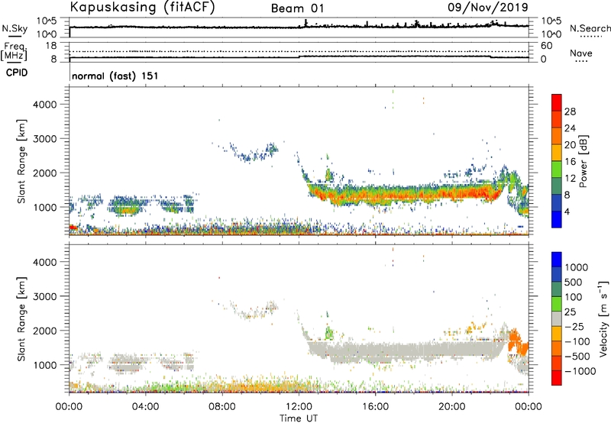Click the '20:00' time axis tick label

452,407
